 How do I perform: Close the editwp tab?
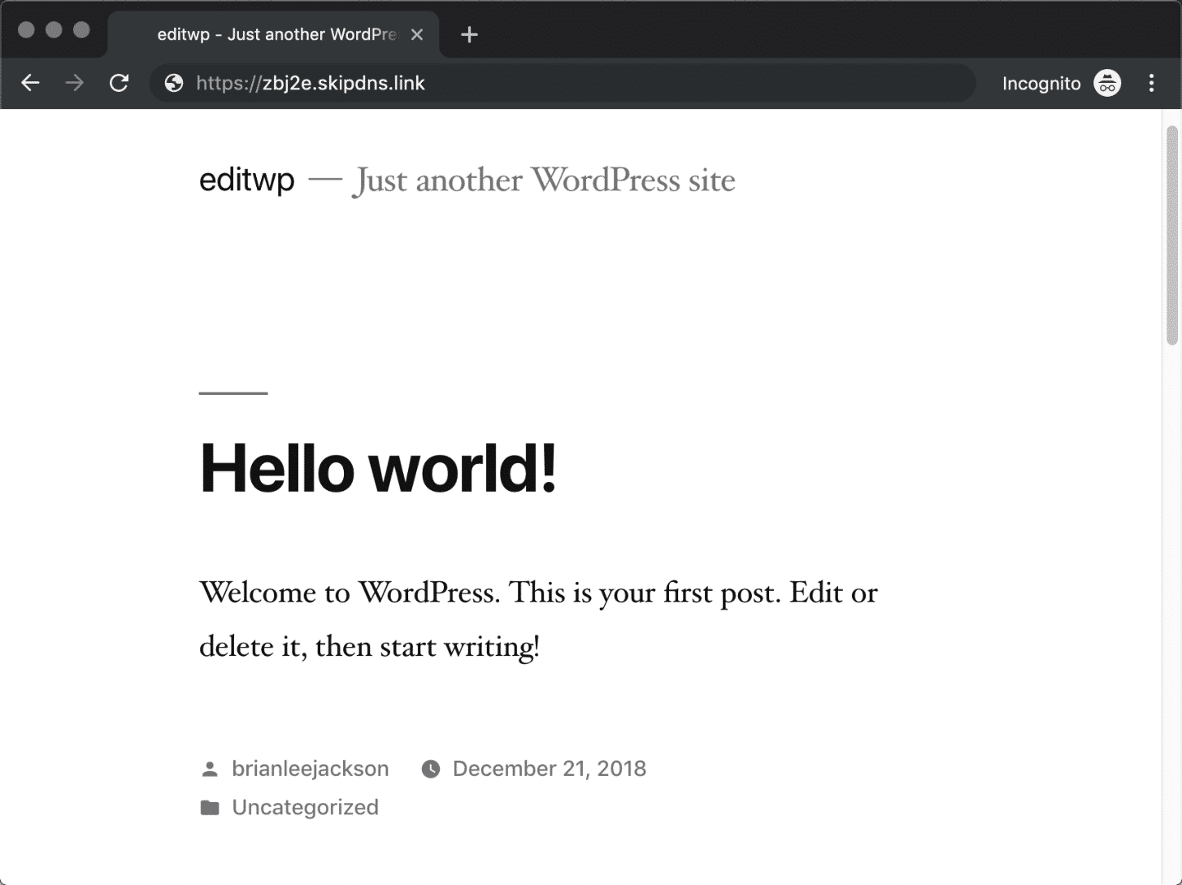417,34
